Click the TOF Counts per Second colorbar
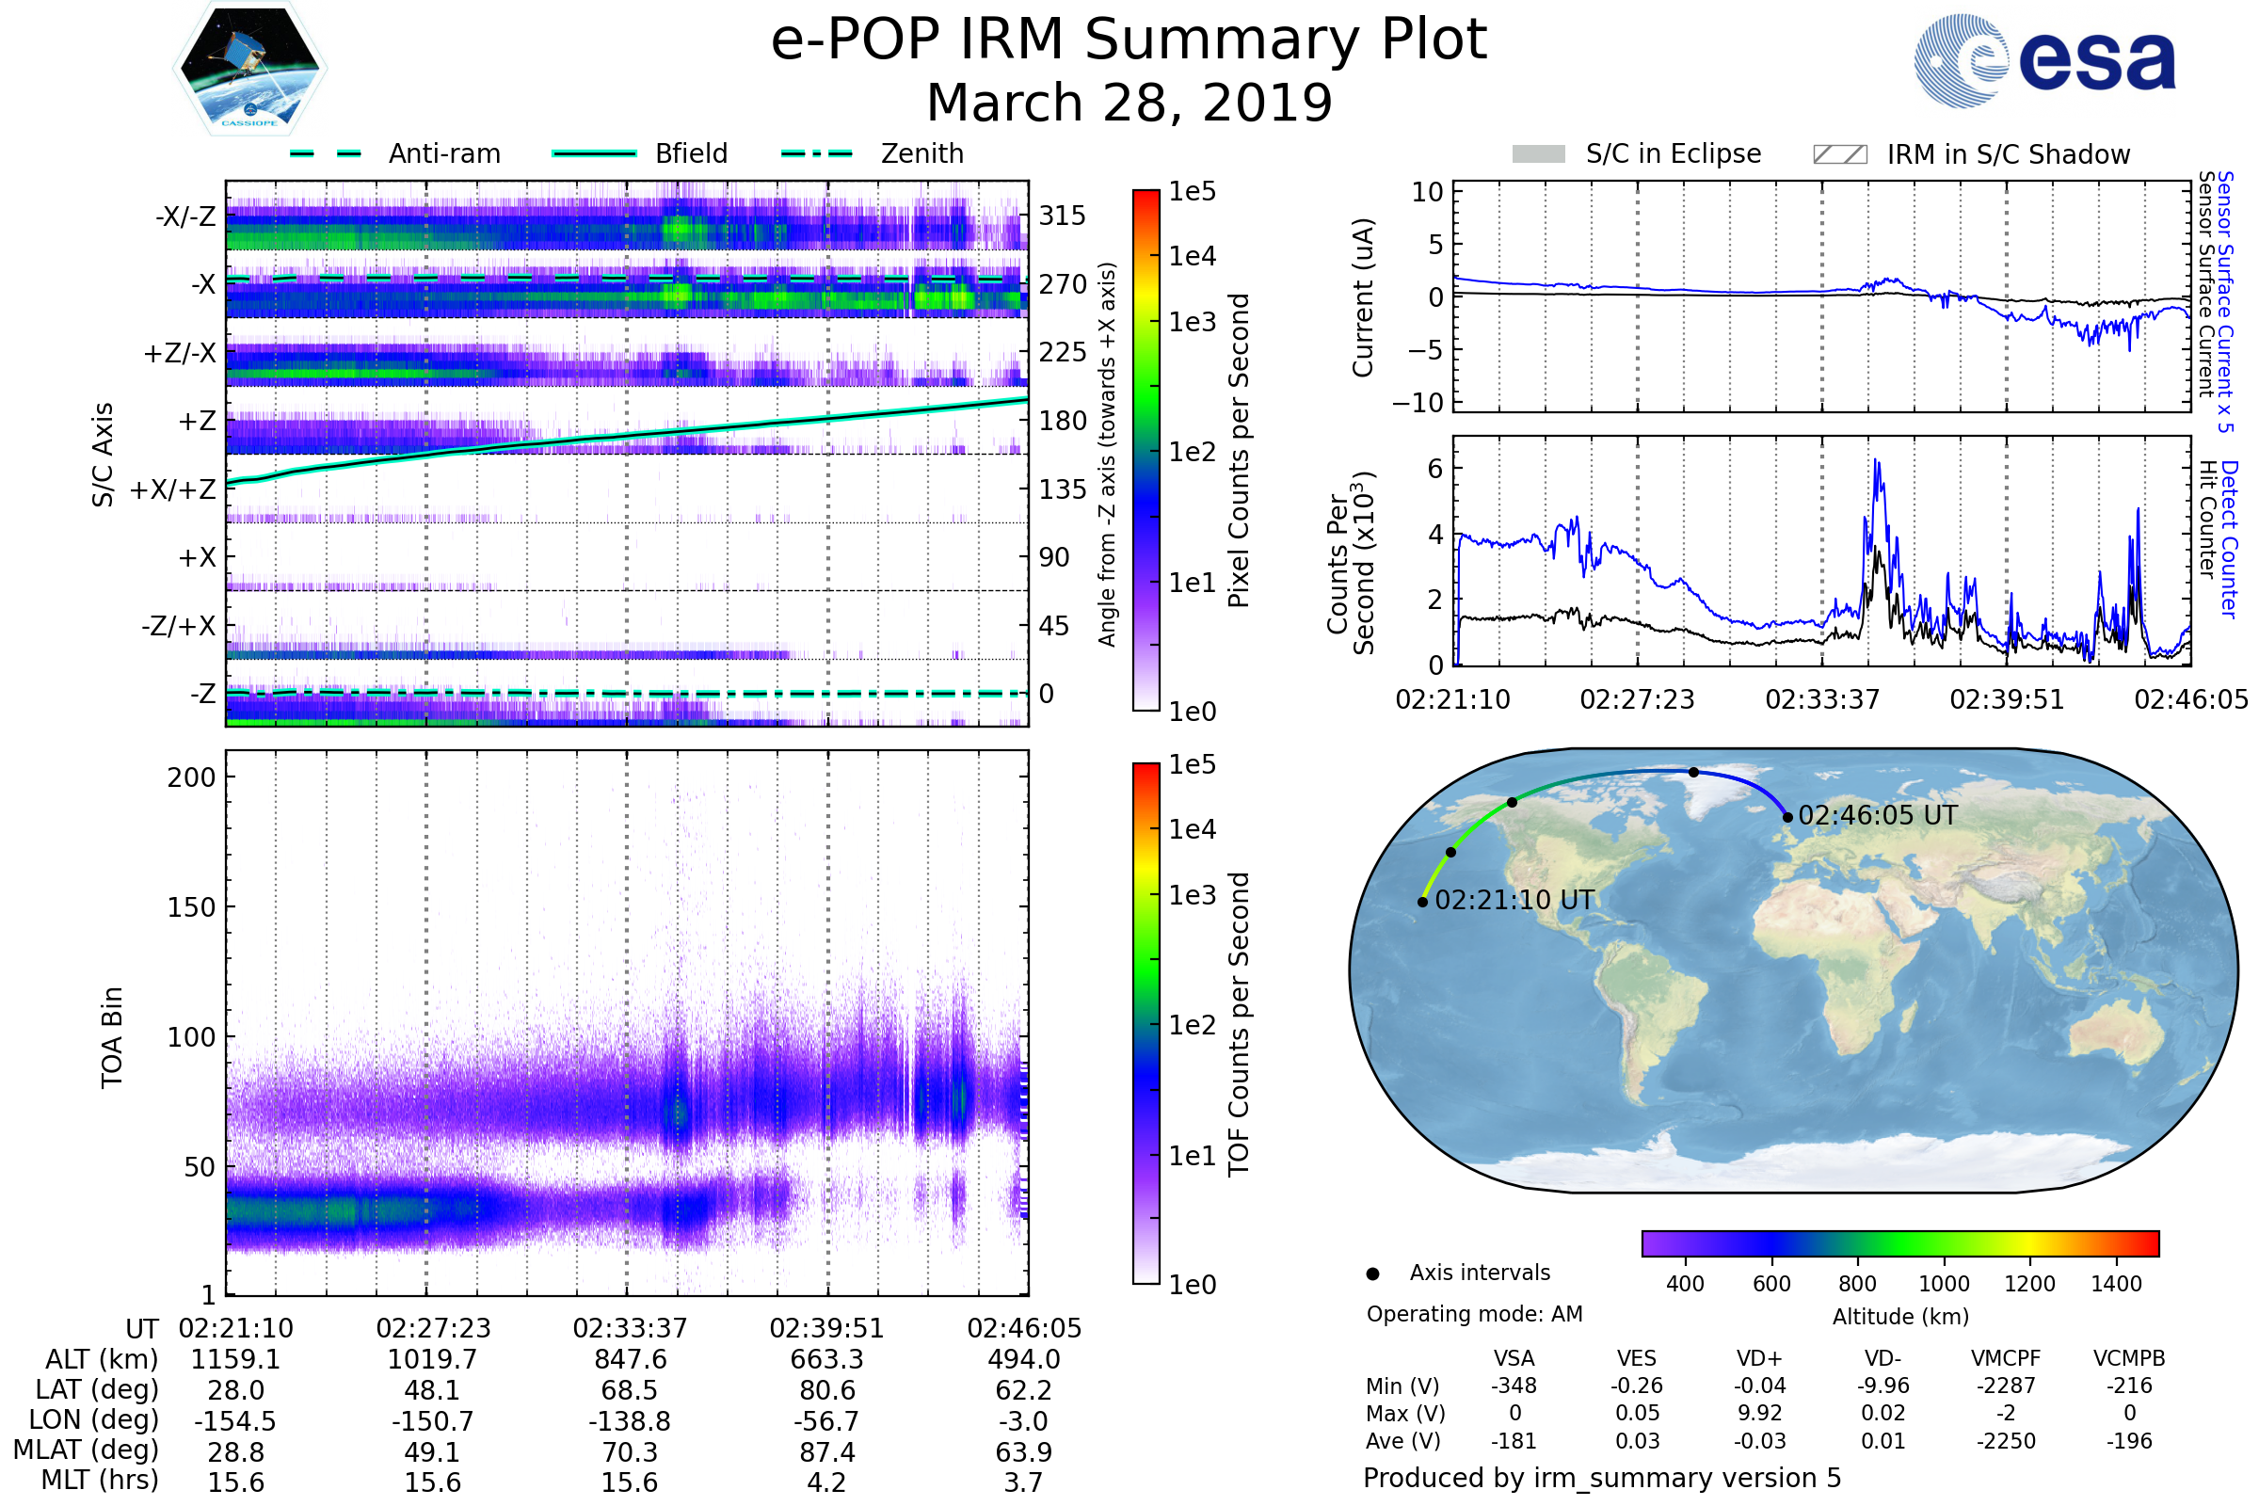Image resolution: width=2259 pixels, height=1506 pixels. click(x=1146, y=1024)
